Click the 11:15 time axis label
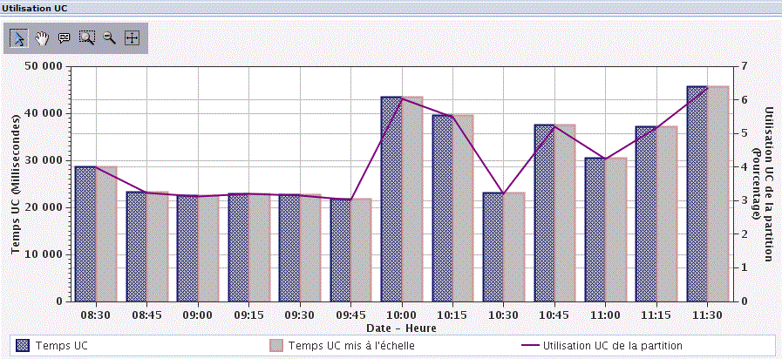The height and width of the screenshot is (359, 782). [656, 316]
